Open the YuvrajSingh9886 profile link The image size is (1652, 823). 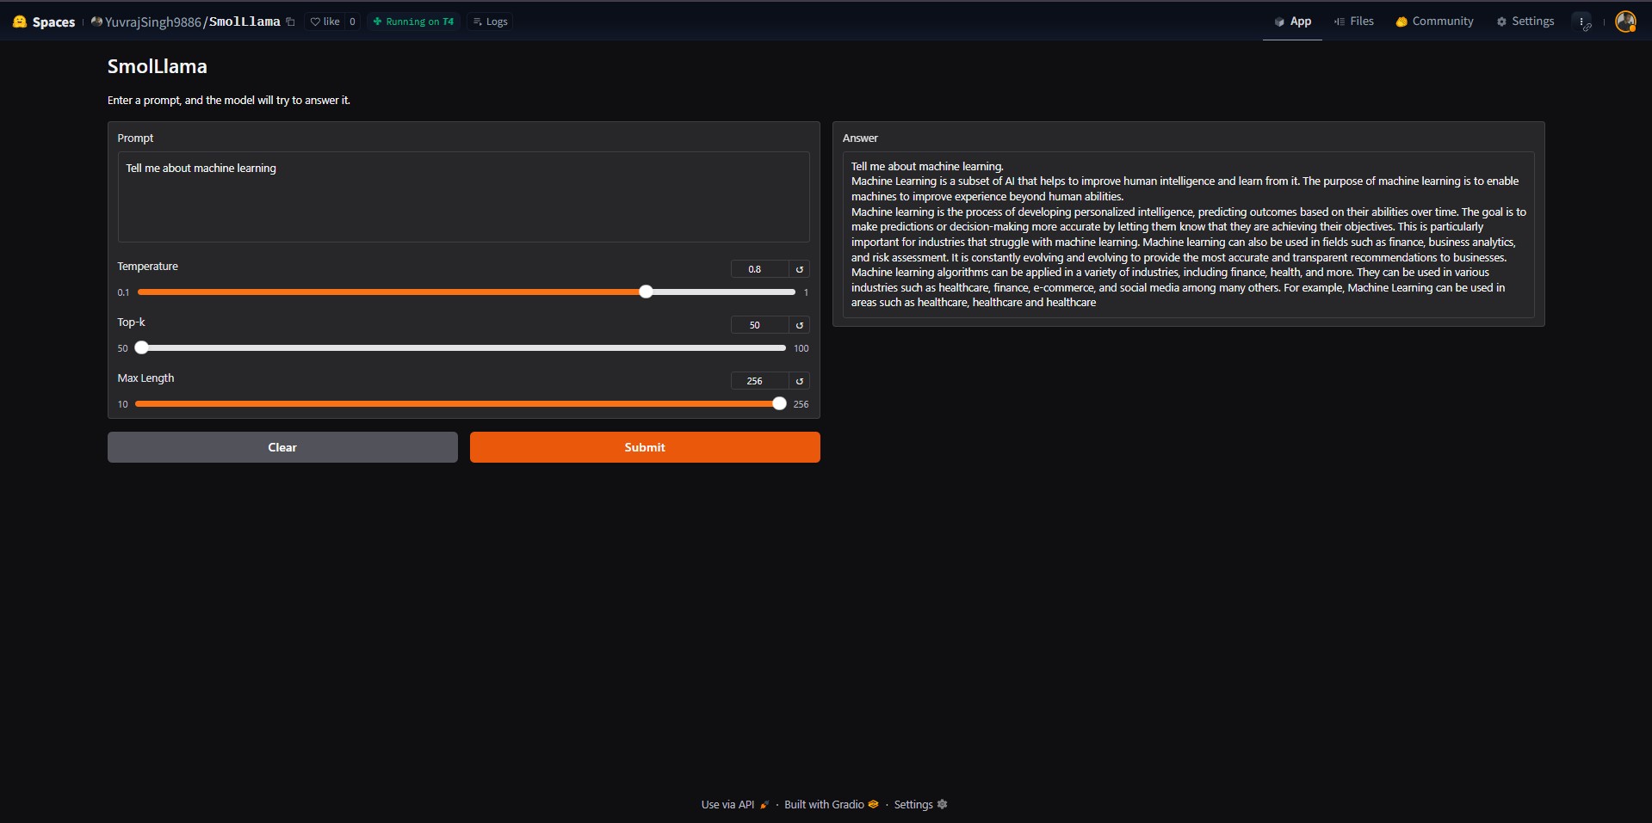point(152,21)
